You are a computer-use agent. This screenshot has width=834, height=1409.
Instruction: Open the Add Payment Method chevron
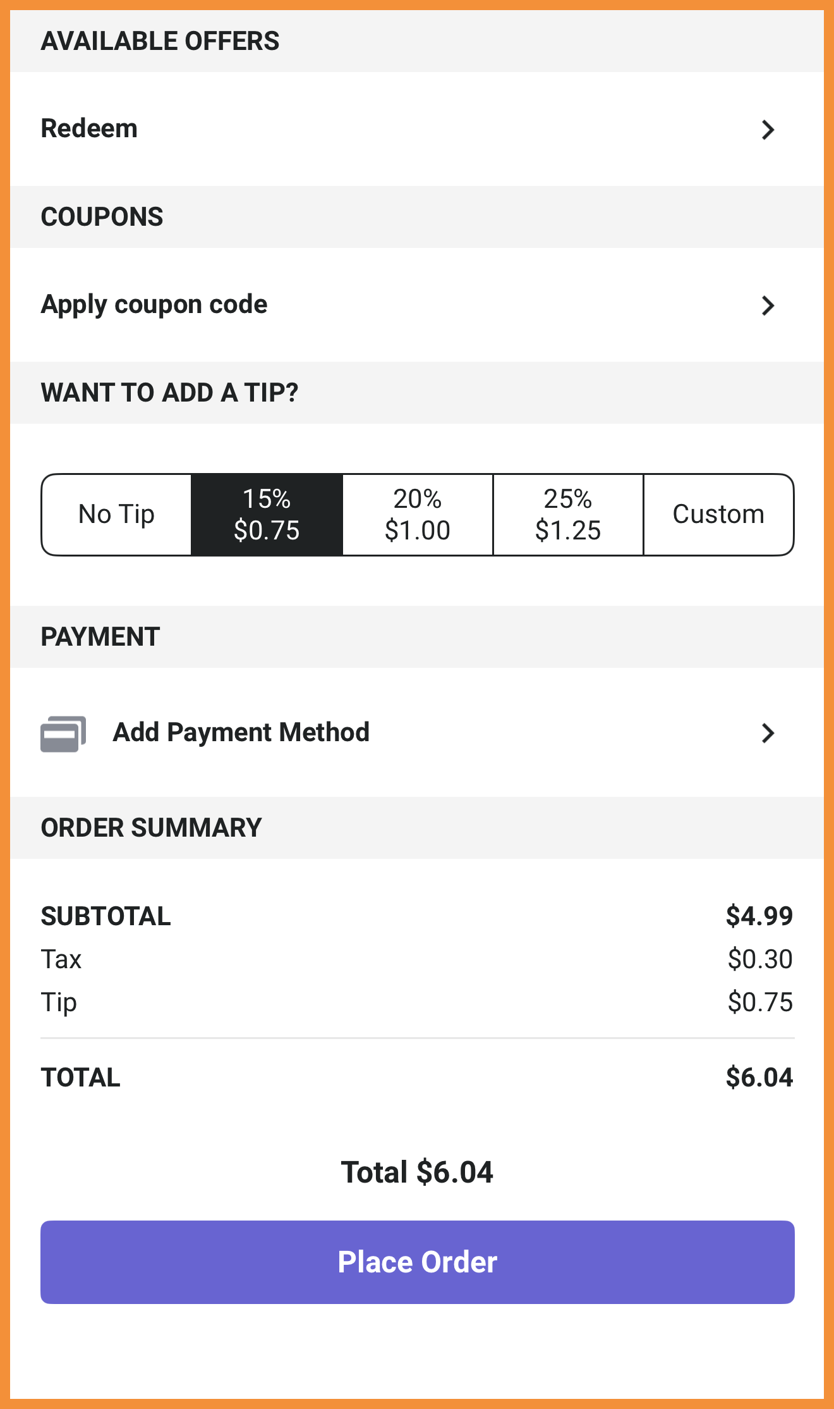click(x=768, y=733)
